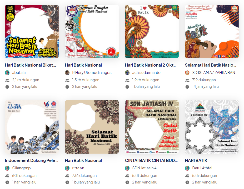Click R Hery Utomodiningrat's avatar icon

67,73
